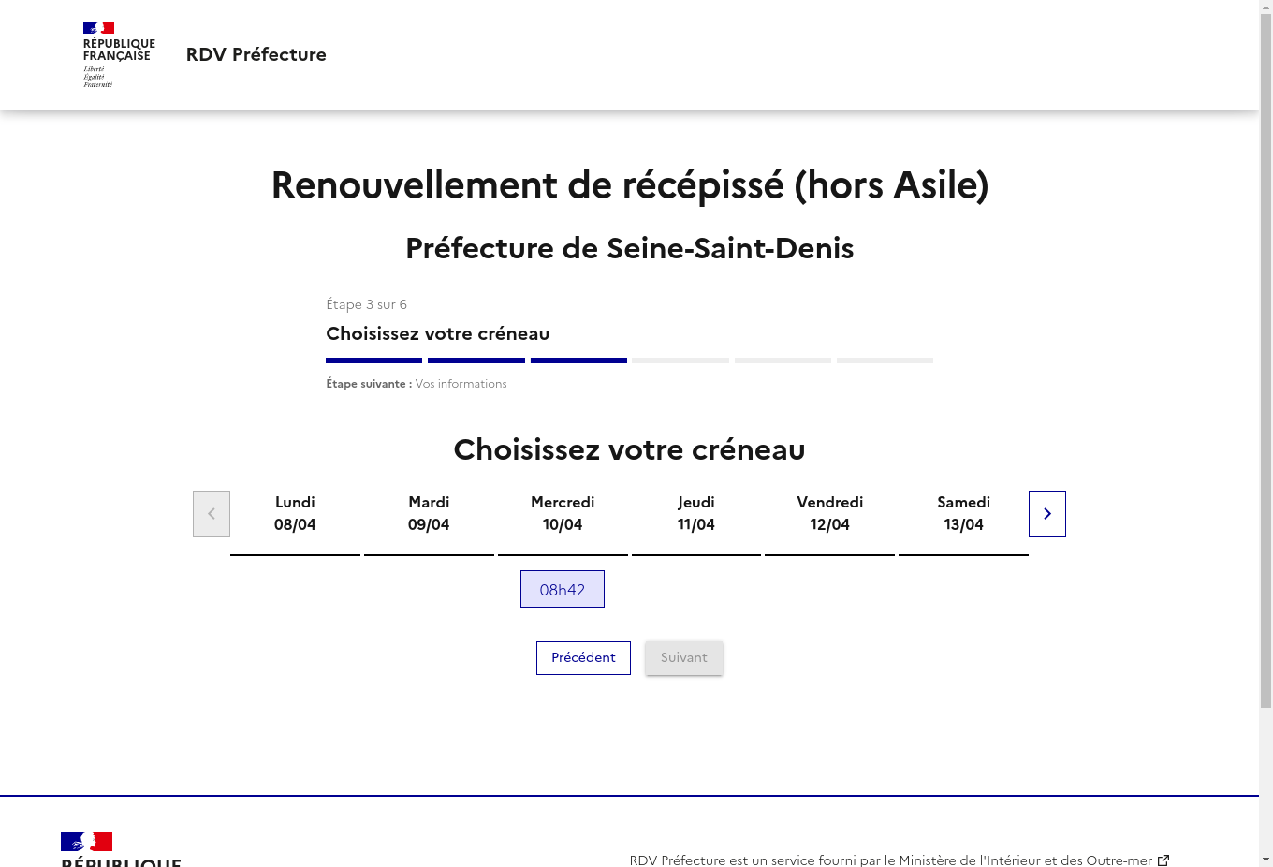
Task: Click the footer République Française logo
Action: click(x=122, y=849)
